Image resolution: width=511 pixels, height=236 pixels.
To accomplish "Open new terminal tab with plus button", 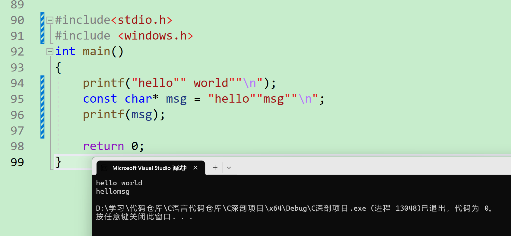I will click(x=215, y=168).
